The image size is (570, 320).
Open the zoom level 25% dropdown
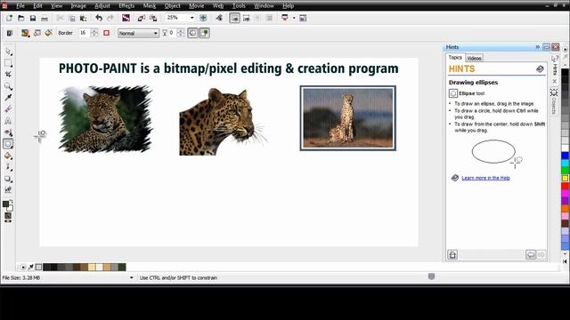[192, 18]
